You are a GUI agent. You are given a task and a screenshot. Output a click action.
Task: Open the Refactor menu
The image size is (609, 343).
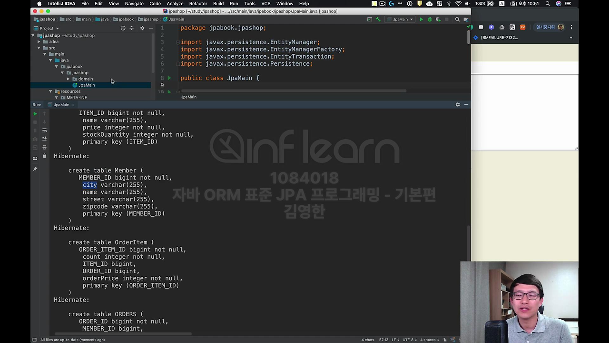[198, 3]
